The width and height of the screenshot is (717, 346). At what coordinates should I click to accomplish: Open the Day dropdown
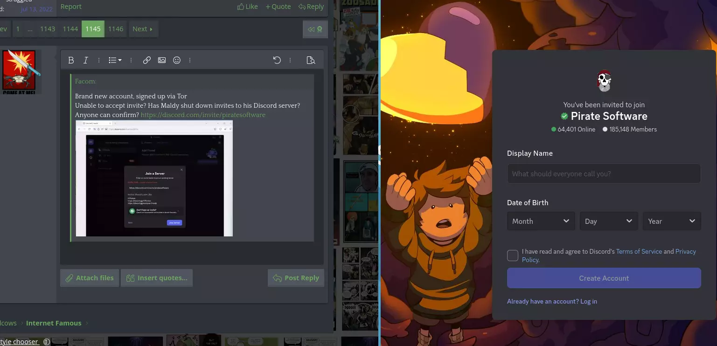pos(609,221)
